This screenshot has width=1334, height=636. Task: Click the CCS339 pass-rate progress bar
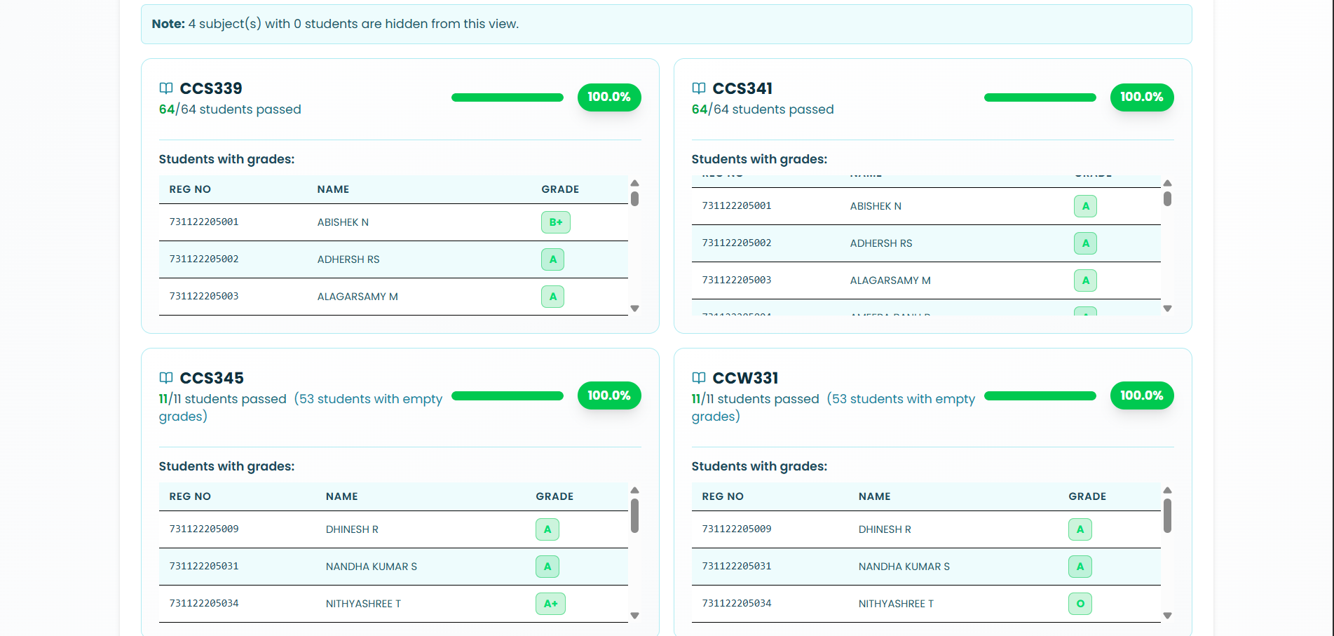click(508, 97)
